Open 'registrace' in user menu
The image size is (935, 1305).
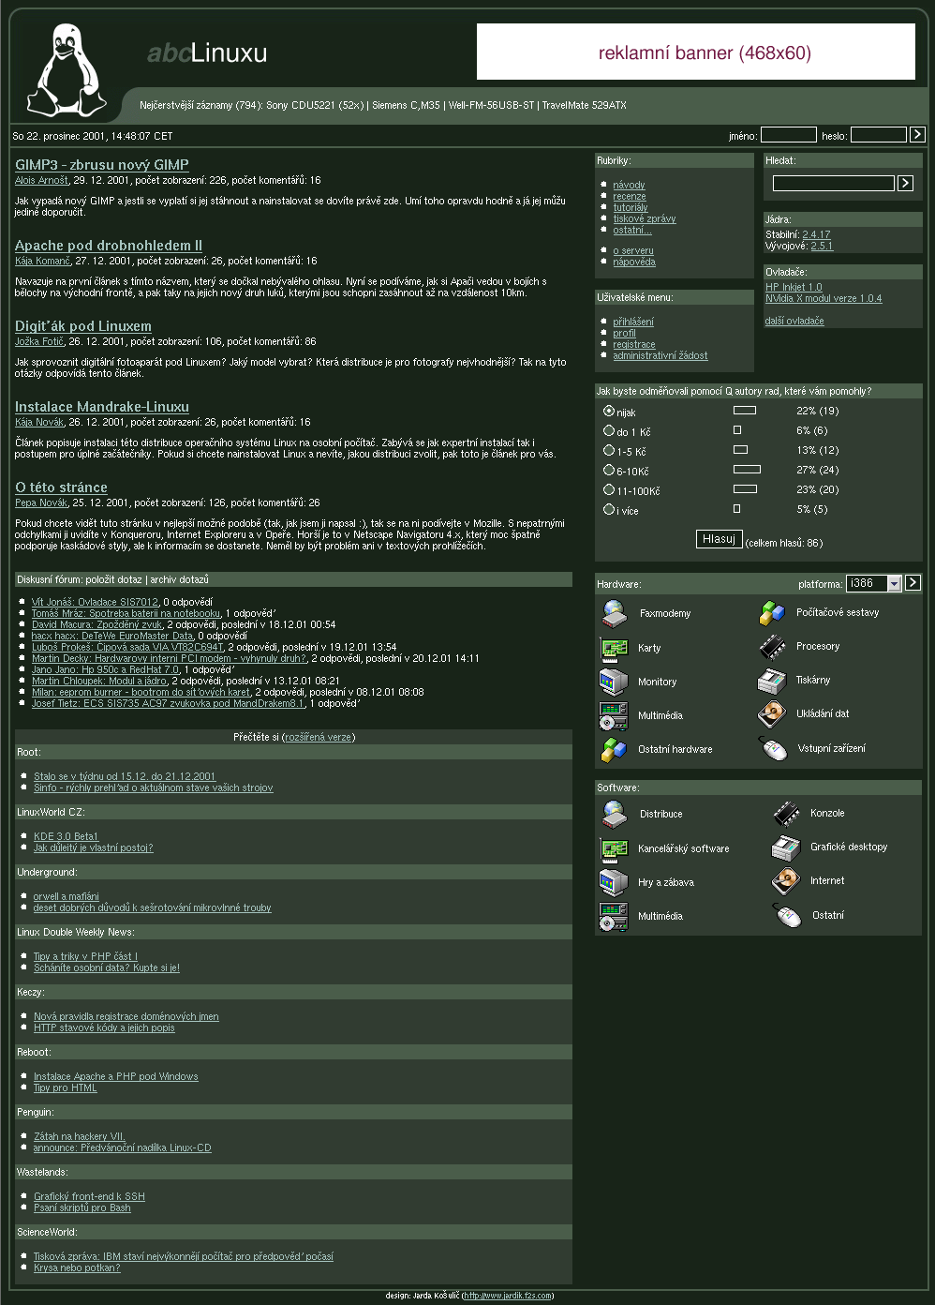click(x=634, y=344)
